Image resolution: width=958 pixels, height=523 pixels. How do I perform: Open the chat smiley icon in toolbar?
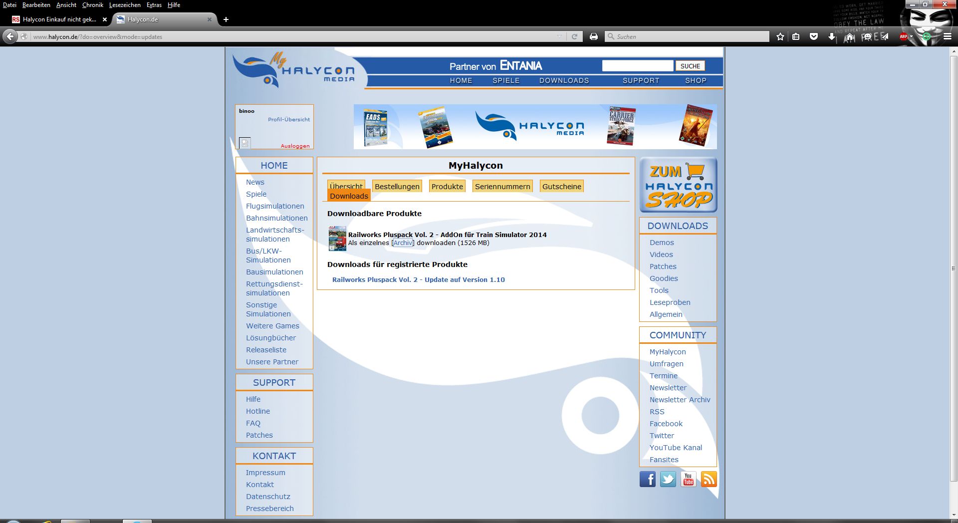(x=867, y=36)
